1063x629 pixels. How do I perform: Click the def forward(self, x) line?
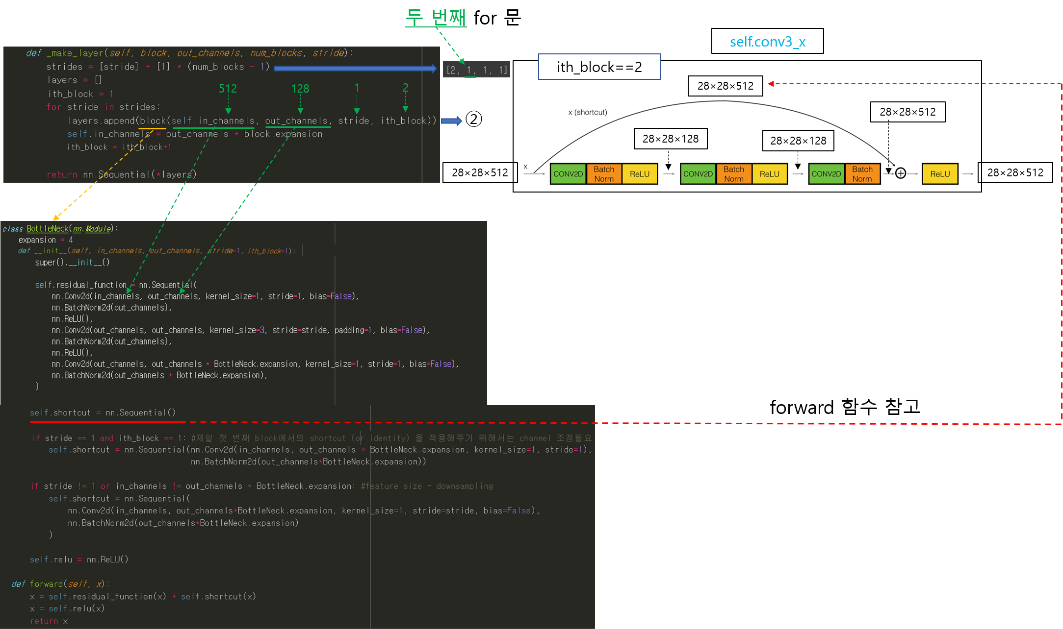point(61,584)
